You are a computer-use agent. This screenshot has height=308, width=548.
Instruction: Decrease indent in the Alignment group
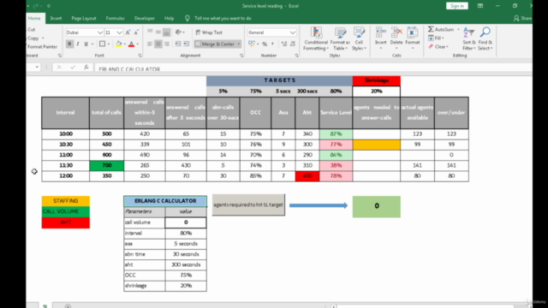[178, 44]
